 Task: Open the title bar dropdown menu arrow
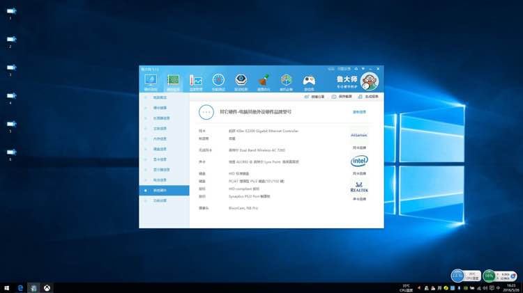pyautogui.click(x=363, y=69)
